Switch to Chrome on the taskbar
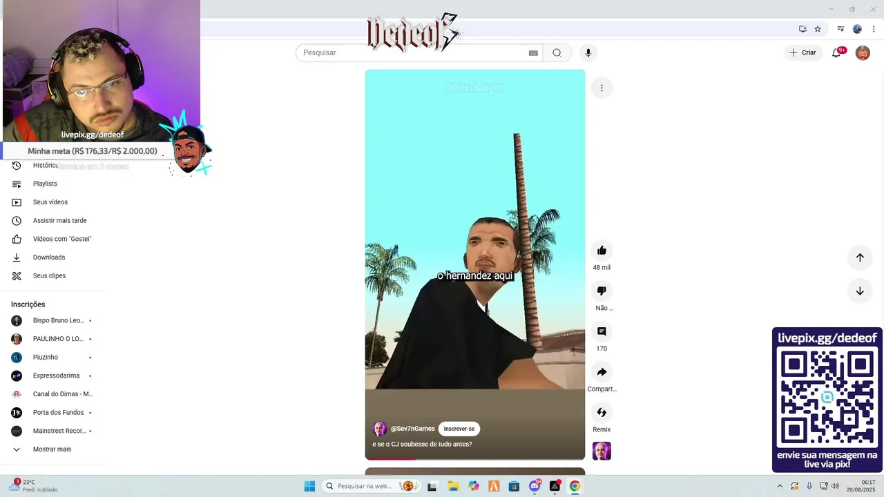884x497 pixels. [x=575, y=486]
